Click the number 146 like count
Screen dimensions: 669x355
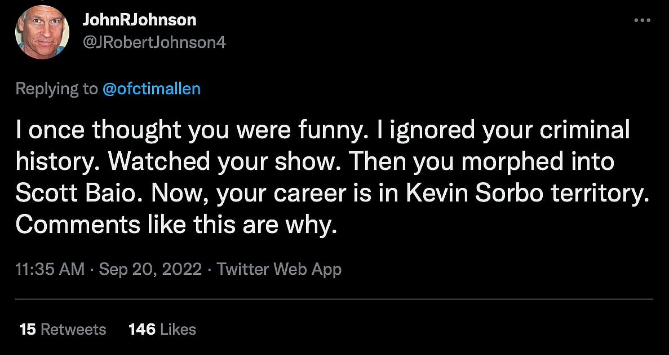coord(141,329)
